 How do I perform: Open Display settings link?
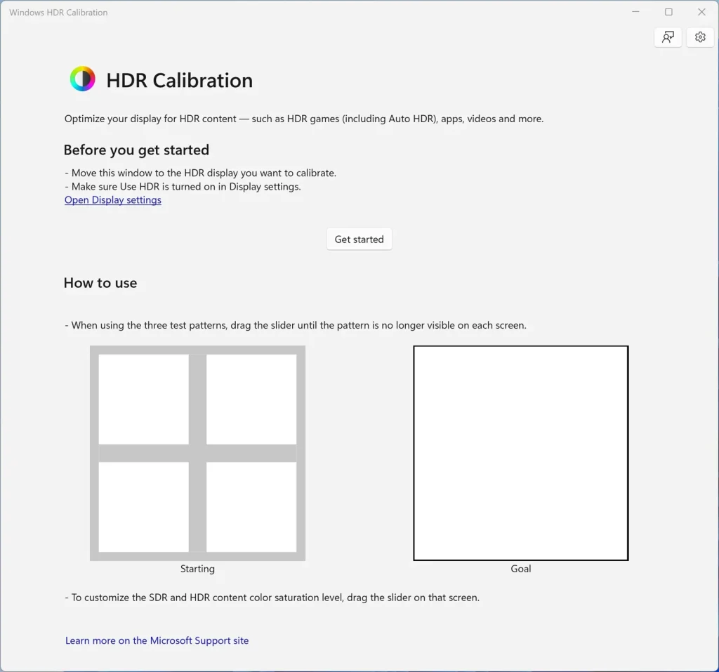pos(113,200)
